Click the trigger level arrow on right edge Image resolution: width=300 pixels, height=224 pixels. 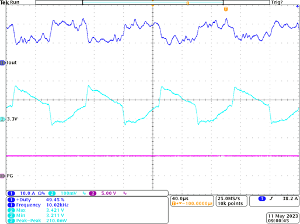tap(298, 6)
